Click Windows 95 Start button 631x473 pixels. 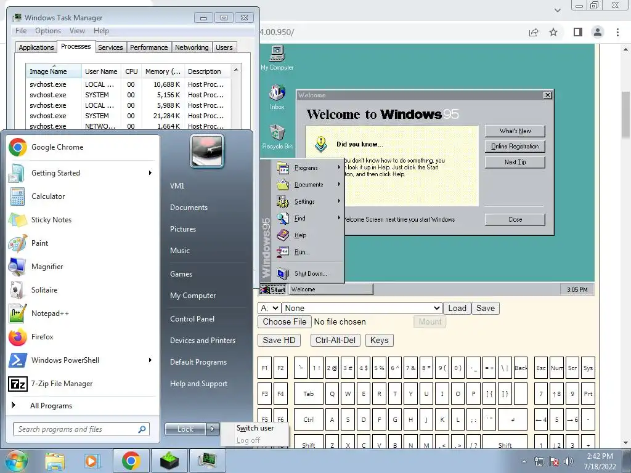pos(273,289)
